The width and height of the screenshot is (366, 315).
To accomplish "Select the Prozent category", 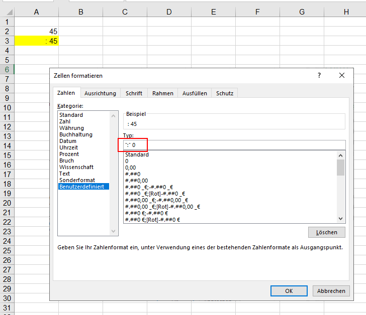I will 69,154.
